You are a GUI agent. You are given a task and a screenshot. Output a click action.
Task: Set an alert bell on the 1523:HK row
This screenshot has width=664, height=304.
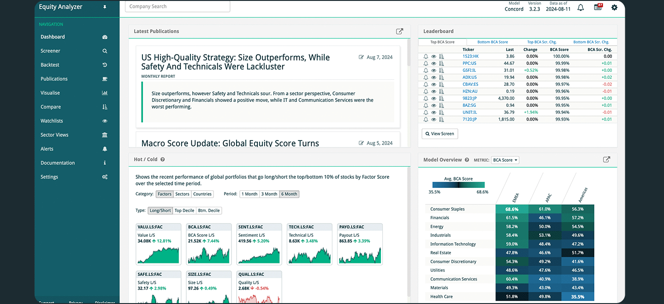[x=425, y=56]
